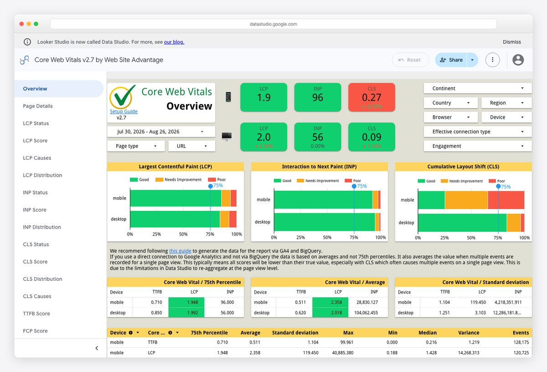Sort by the Standard deviation column header
Viewport: 547px width, 372px height.
295,333
